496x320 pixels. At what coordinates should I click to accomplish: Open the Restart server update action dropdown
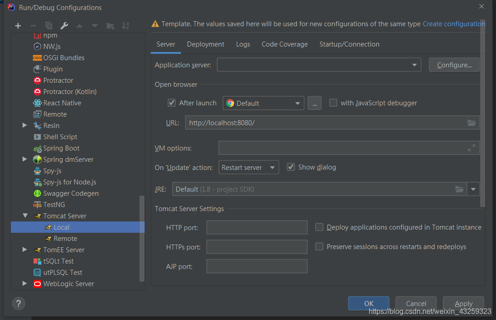click(249, 167)
